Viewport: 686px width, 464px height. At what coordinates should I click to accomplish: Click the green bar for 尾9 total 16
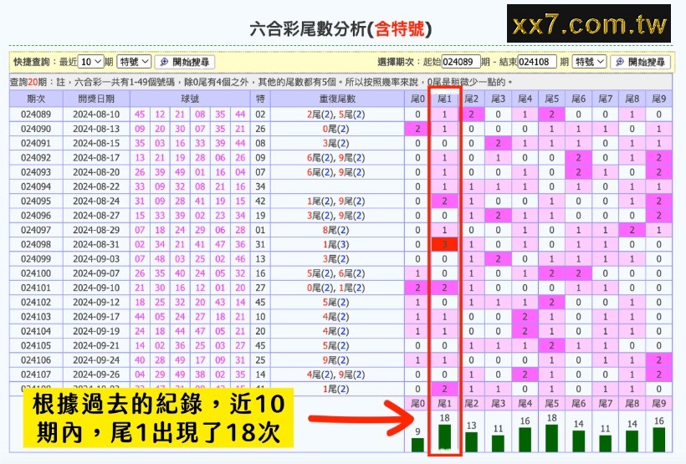[x=659, y=440]
